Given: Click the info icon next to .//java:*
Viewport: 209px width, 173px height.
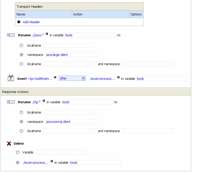Looking at the screenshot, I should pos(47,34).
